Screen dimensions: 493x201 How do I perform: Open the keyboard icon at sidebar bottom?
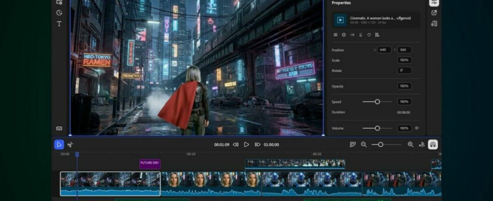tap(59, 128)
